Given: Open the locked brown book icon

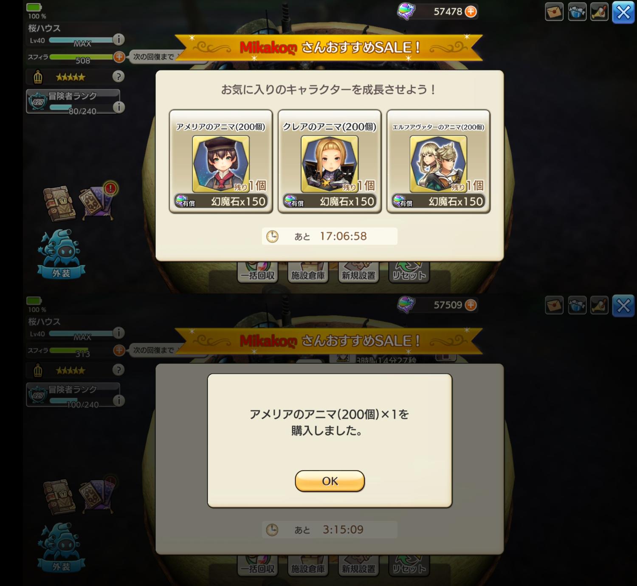Looking at the screenshot, I should [59, 204].
